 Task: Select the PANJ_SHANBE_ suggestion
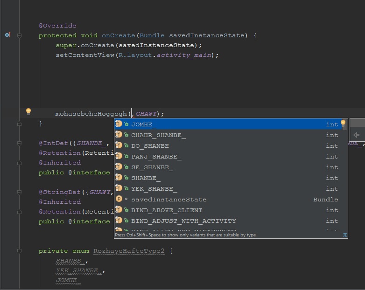coord(156,157)
